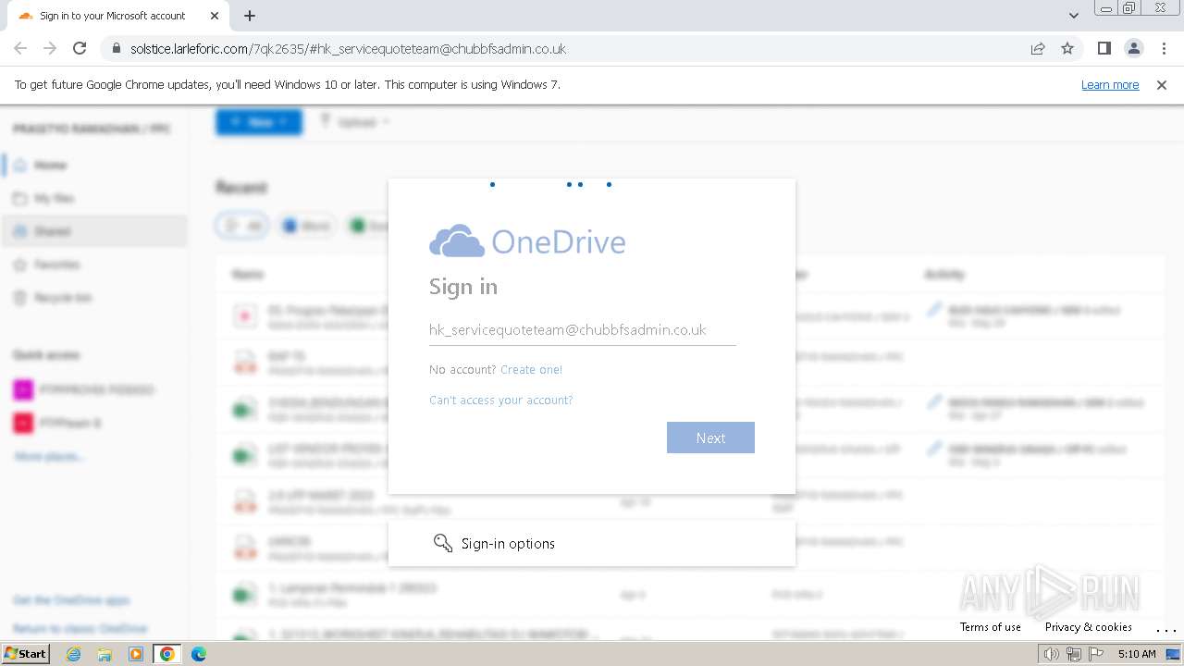Click the Chrome taskbar icon
The height and width of the screenshot is (666, 1184).
coord(167,654)
